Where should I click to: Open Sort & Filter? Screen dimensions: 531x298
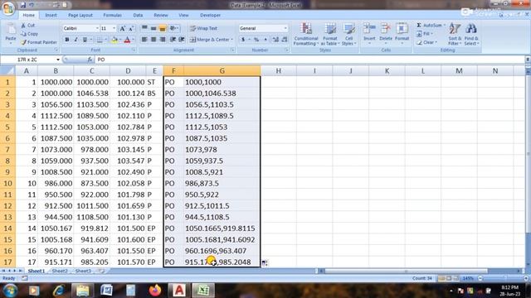pos(455,34)
